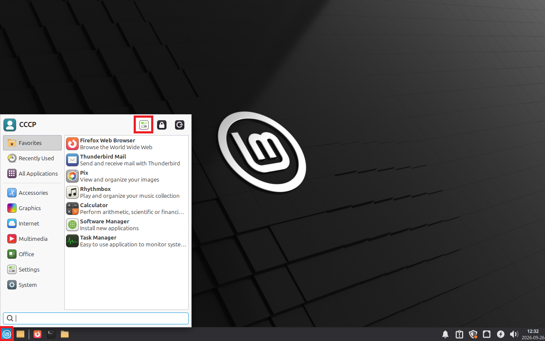Click the log out icon
The width and height of the screenshot is (545, 341).
180,125
